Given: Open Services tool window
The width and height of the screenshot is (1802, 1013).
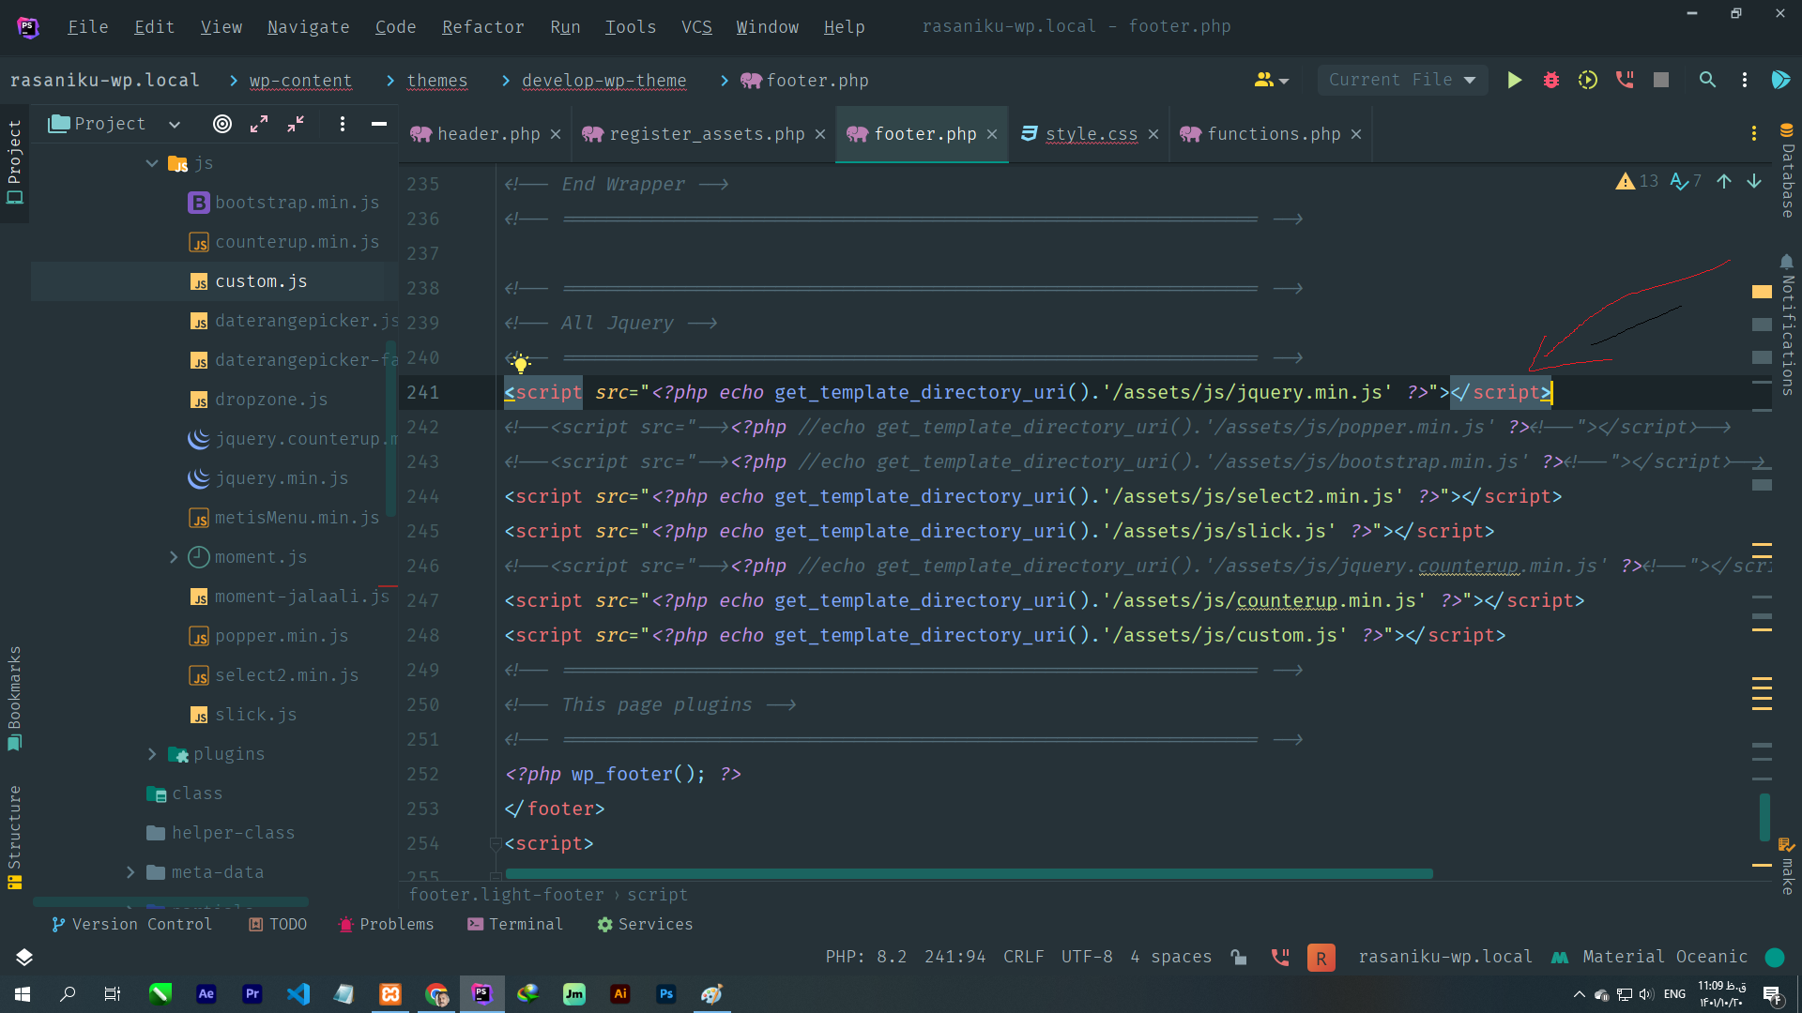Looking at the screenshot, I should click(x=646, y=925).
